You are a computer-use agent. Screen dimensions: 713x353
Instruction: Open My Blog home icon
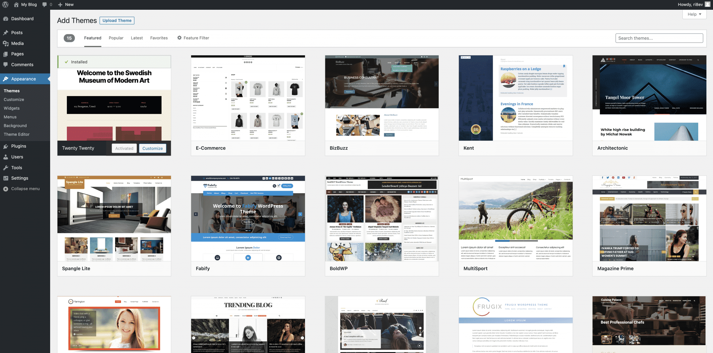[x=16, y=4]
